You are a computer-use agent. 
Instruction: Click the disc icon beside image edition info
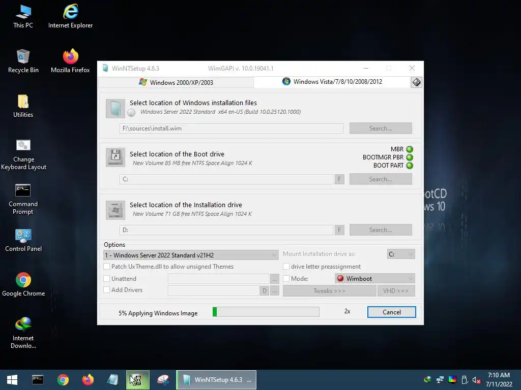[x=132, y=113]
